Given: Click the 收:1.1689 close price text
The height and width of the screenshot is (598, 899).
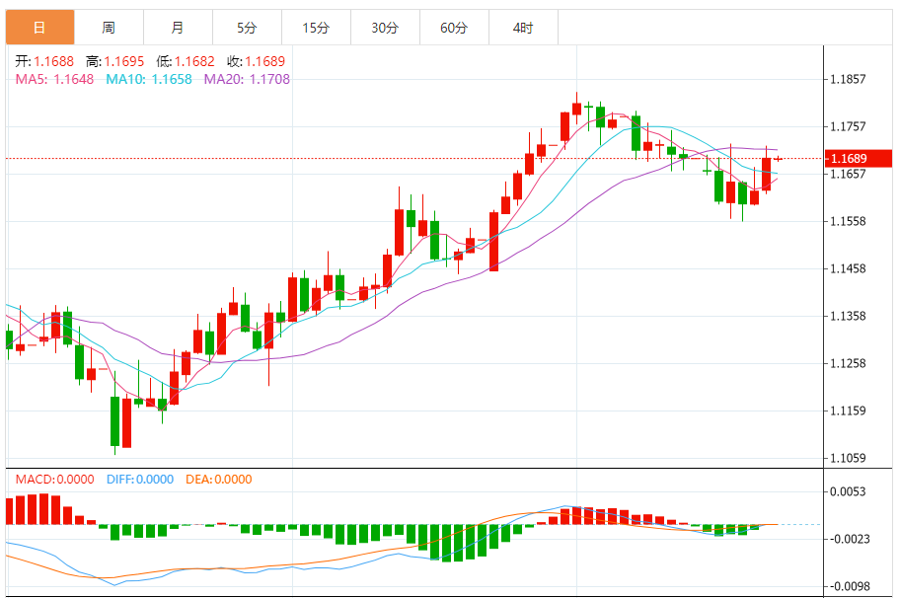Looking at the screenshot, I should (256, 61).
